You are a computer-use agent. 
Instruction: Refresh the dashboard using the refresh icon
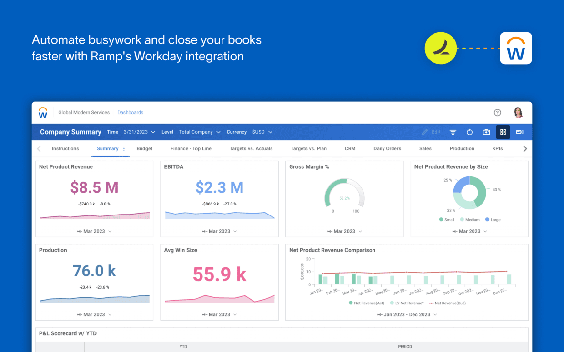pos(470,132)
